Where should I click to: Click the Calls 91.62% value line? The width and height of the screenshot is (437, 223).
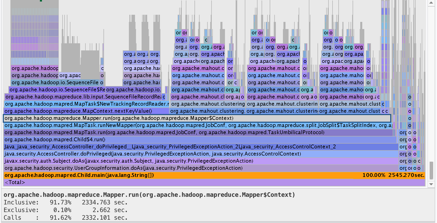pyautogui.click(x=66, y=218)
